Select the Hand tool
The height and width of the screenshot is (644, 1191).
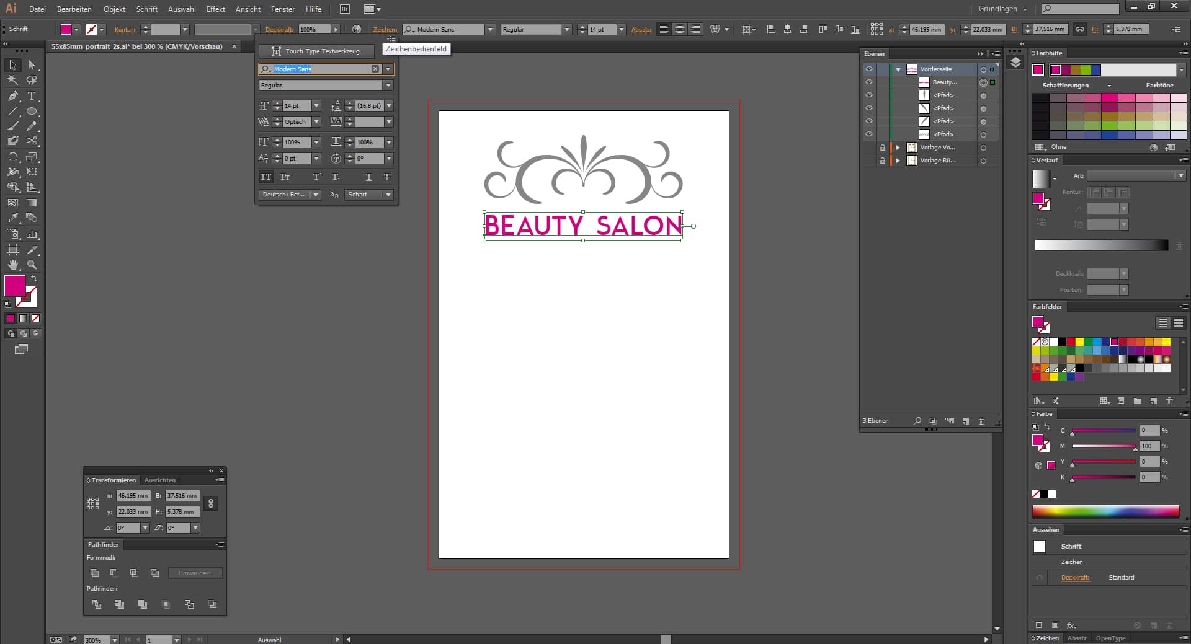coord(13,265)
